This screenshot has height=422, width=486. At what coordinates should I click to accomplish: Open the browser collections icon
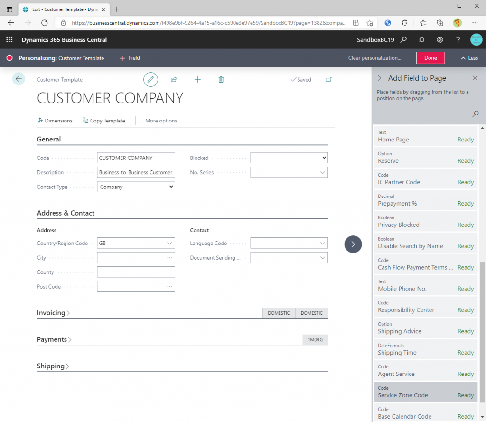click(x=440, y=23)
